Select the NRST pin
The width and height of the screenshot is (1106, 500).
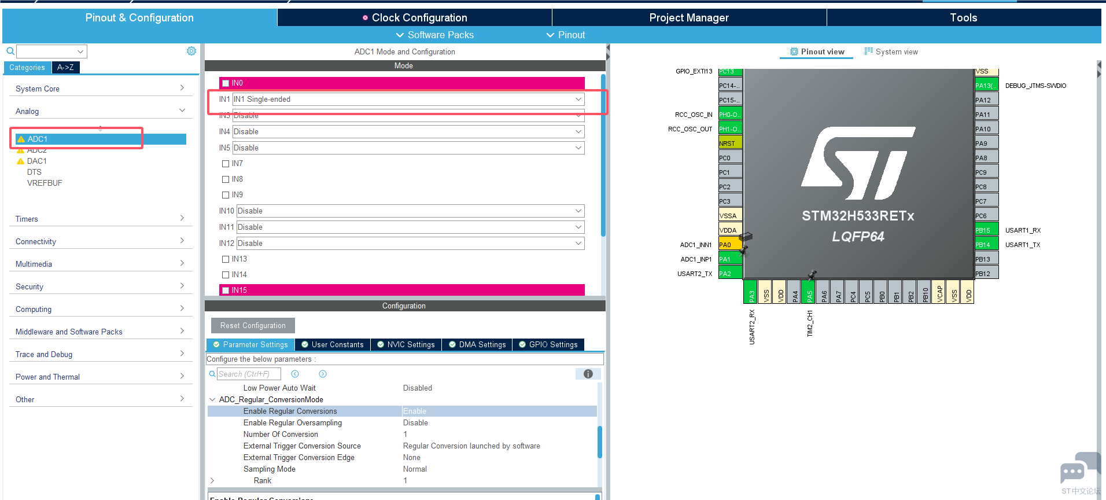click(730, 144)
